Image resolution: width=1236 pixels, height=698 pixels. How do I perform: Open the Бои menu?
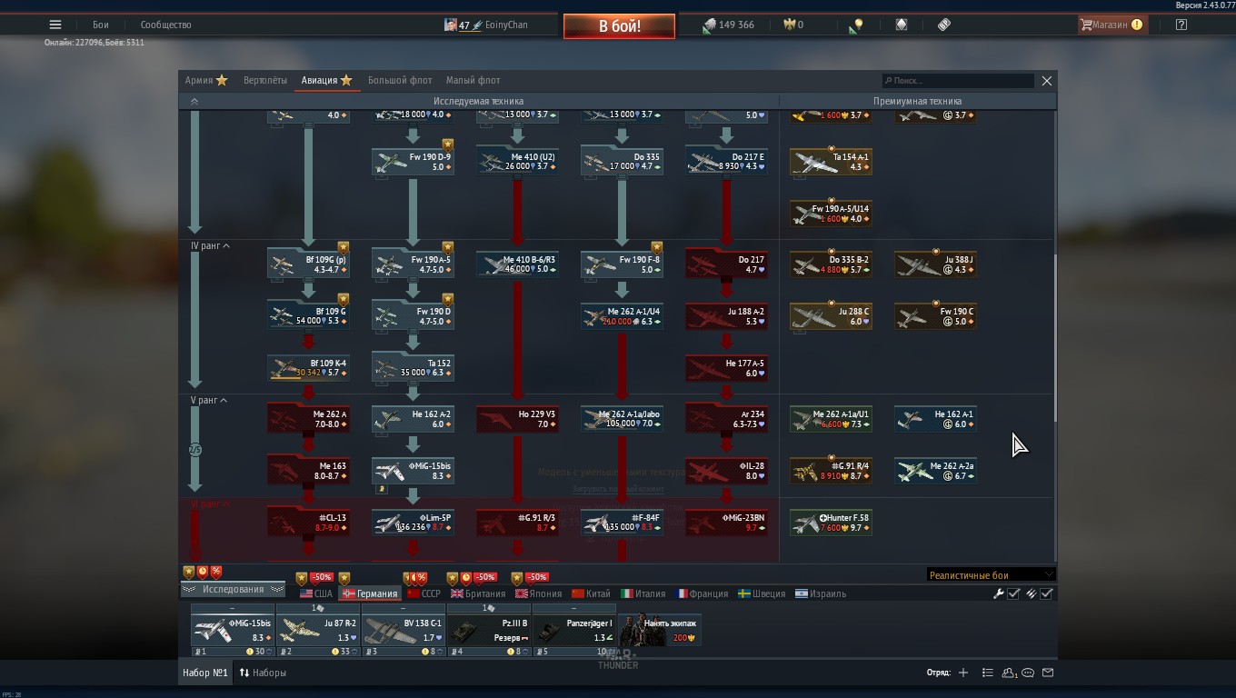coord(100,25)
